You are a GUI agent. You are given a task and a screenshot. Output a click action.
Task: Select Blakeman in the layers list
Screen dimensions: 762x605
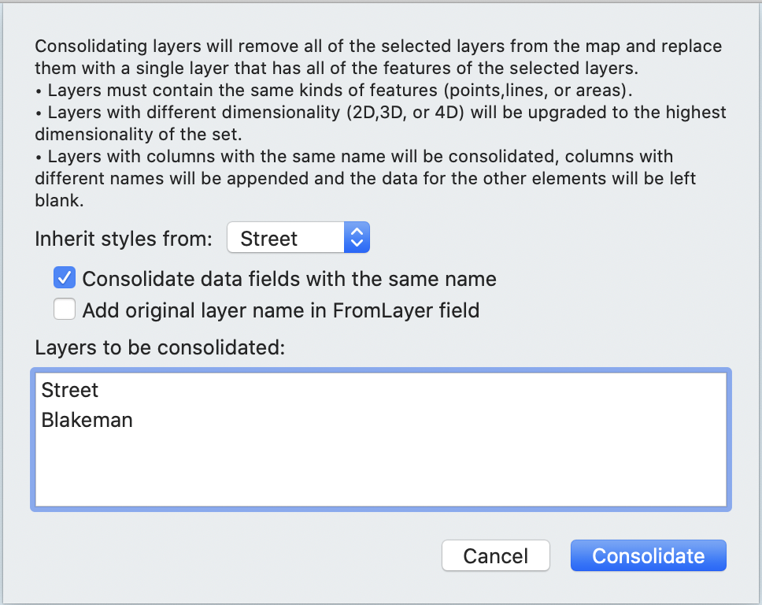click(87, 420)
